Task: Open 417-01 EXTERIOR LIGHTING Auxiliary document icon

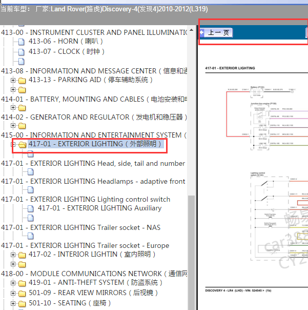Action: pyautogui.click(x=31, y=208)
